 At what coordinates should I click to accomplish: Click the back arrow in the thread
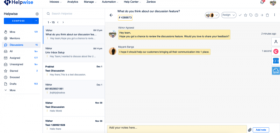click(x=111, y=15)
